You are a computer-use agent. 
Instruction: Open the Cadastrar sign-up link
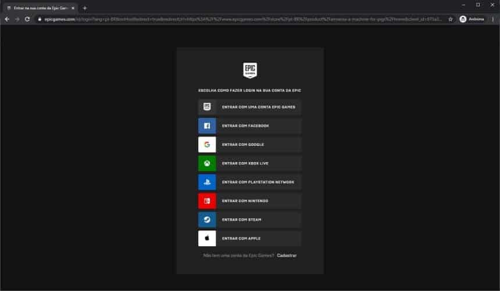pyautogui.click(x=287, y=256)
